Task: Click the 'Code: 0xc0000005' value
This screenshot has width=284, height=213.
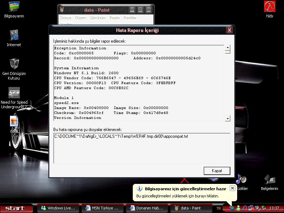Action: pos(74,53)
